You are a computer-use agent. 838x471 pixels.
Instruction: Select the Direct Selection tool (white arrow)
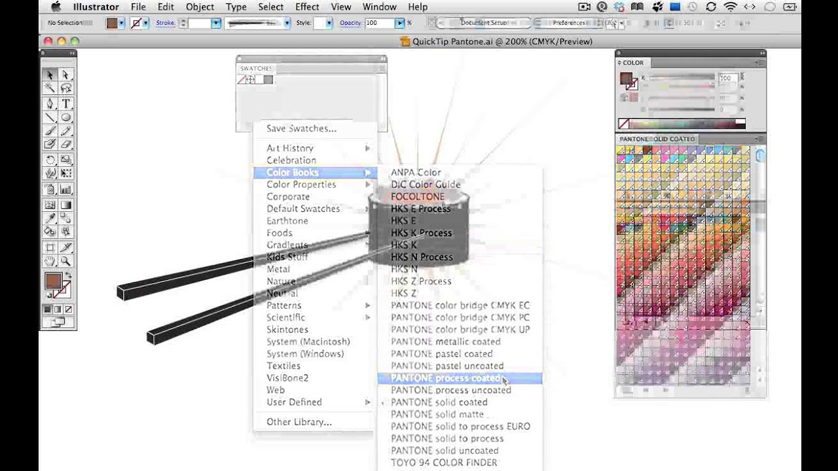point(65,75)
